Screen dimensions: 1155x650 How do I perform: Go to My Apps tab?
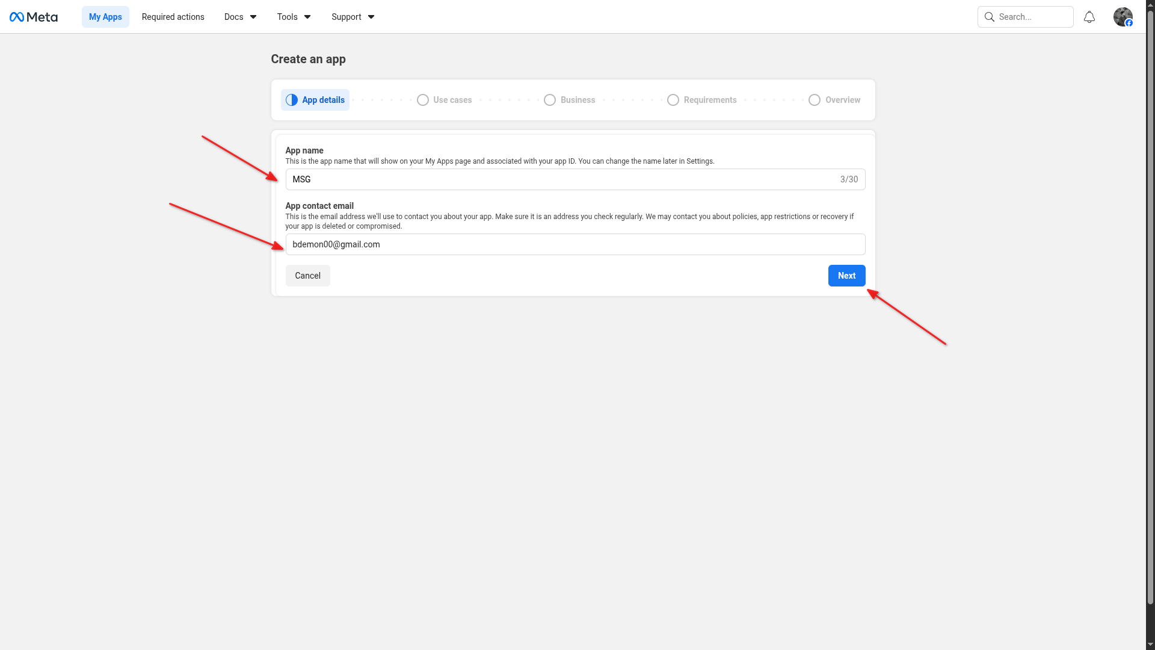105,17
